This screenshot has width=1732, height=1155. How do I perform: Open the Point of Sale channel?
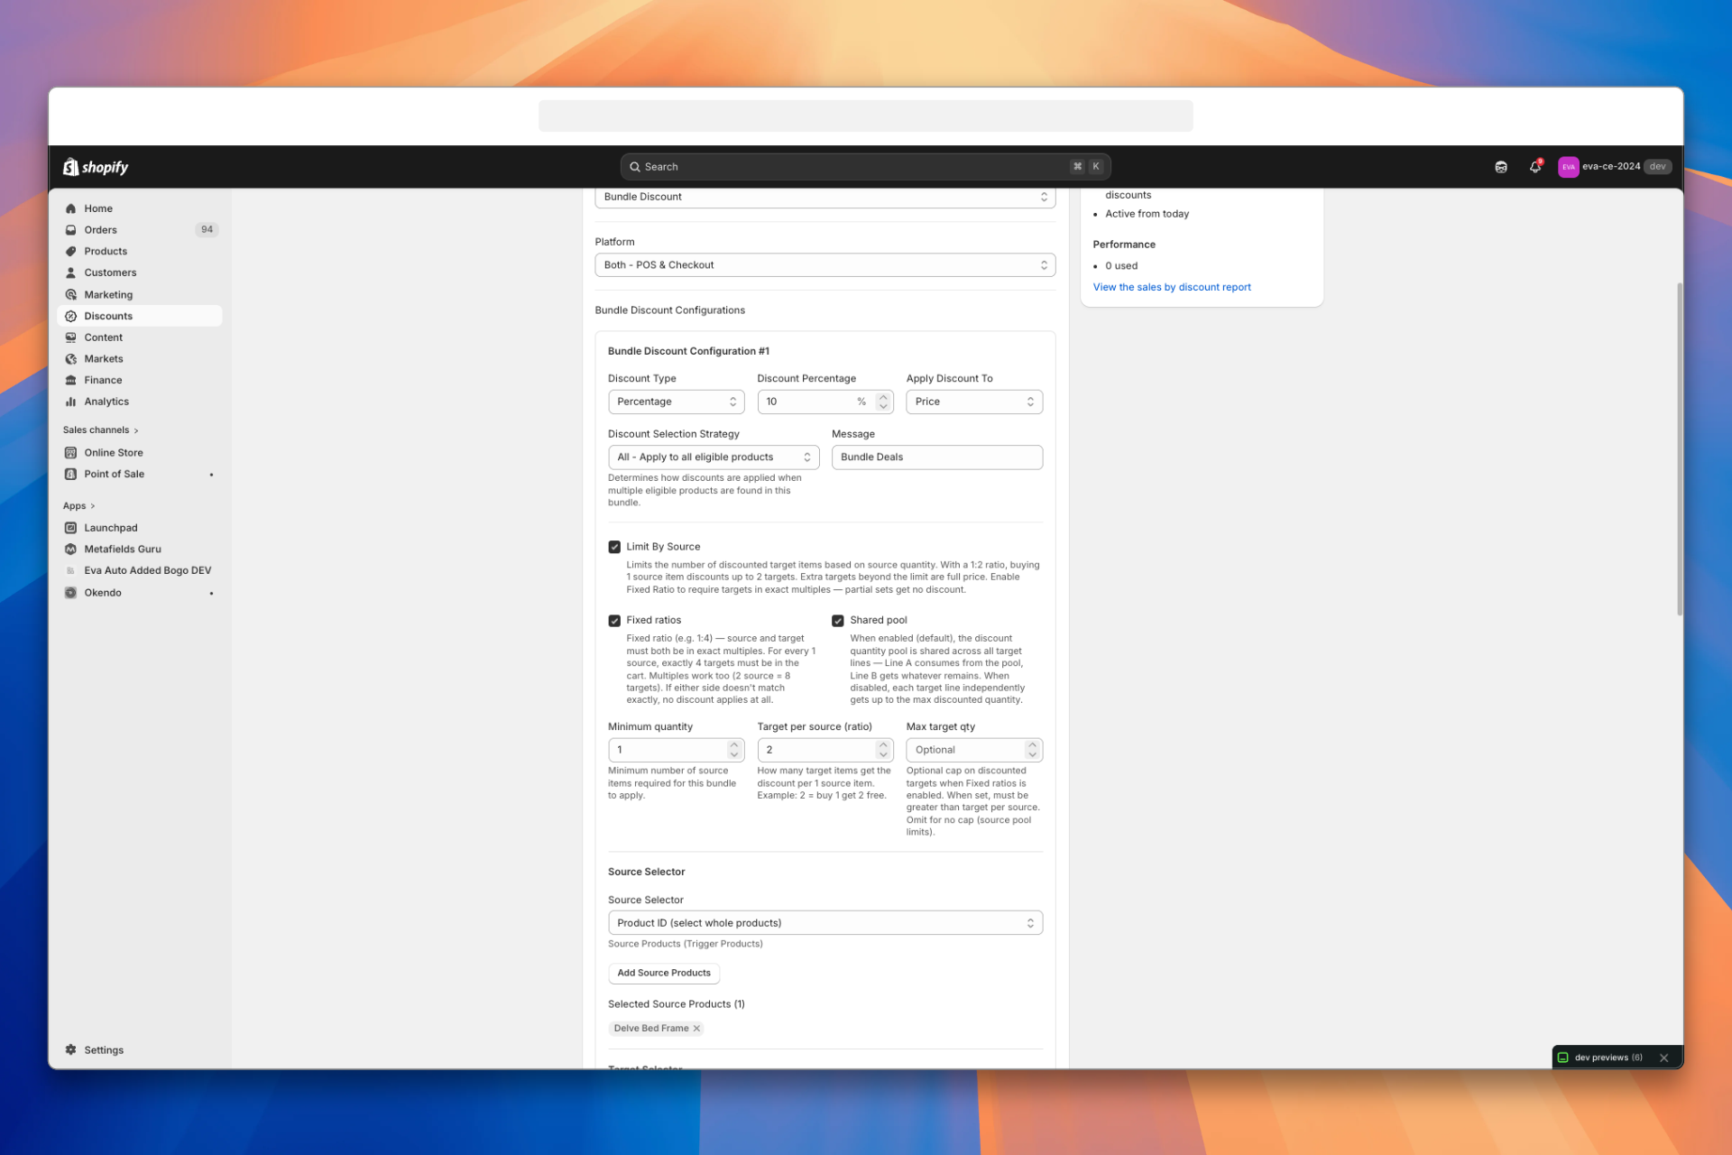[114, 474]
